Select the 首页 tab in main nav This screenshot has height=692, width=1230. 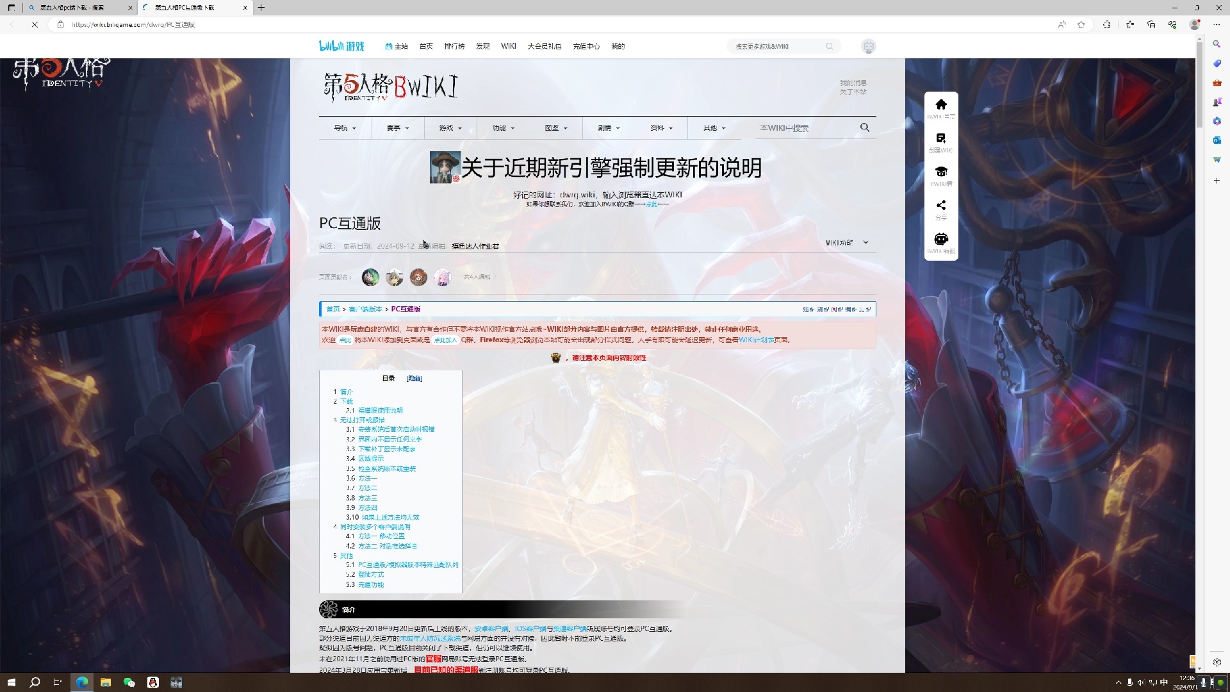[x=426, y=47]
